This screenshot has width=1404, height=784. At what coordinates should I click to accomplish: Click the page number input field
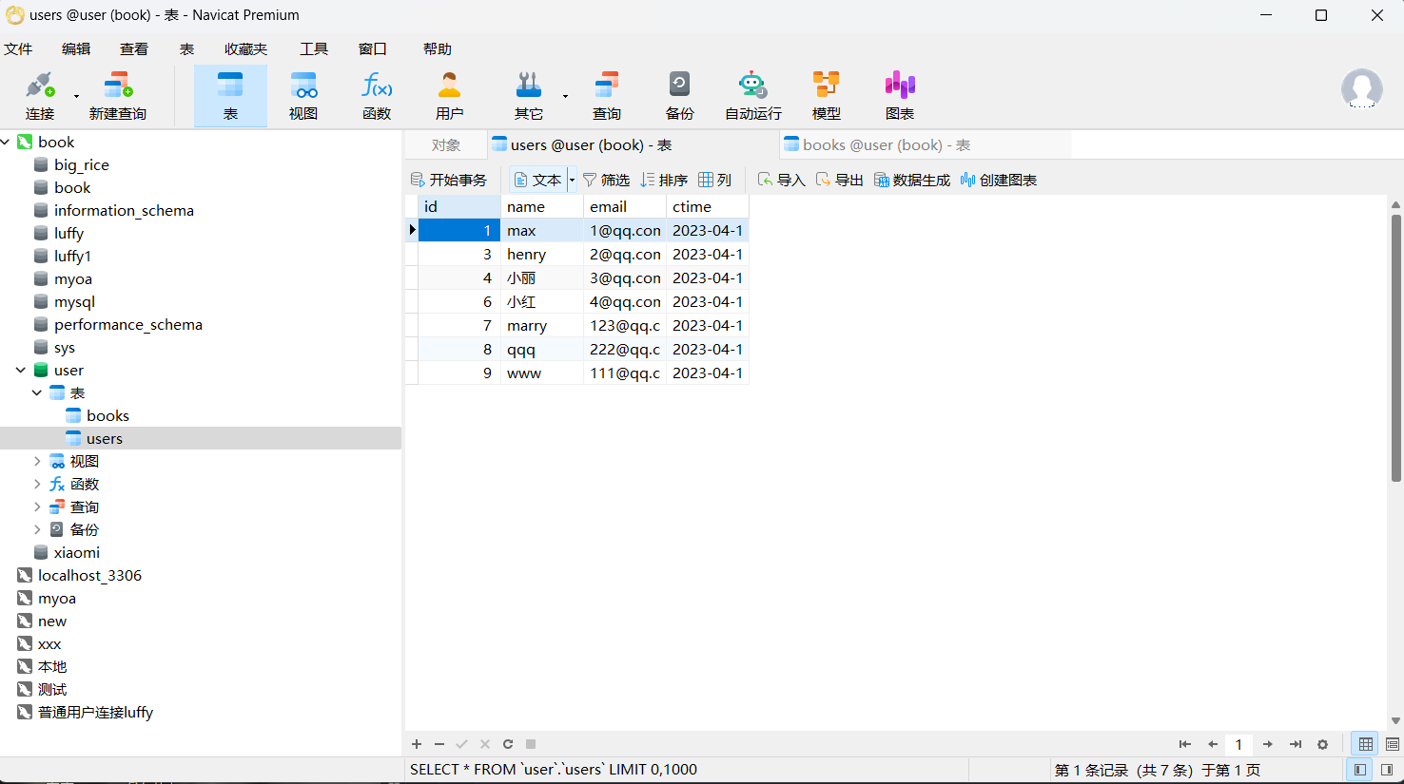[1238, 744]
